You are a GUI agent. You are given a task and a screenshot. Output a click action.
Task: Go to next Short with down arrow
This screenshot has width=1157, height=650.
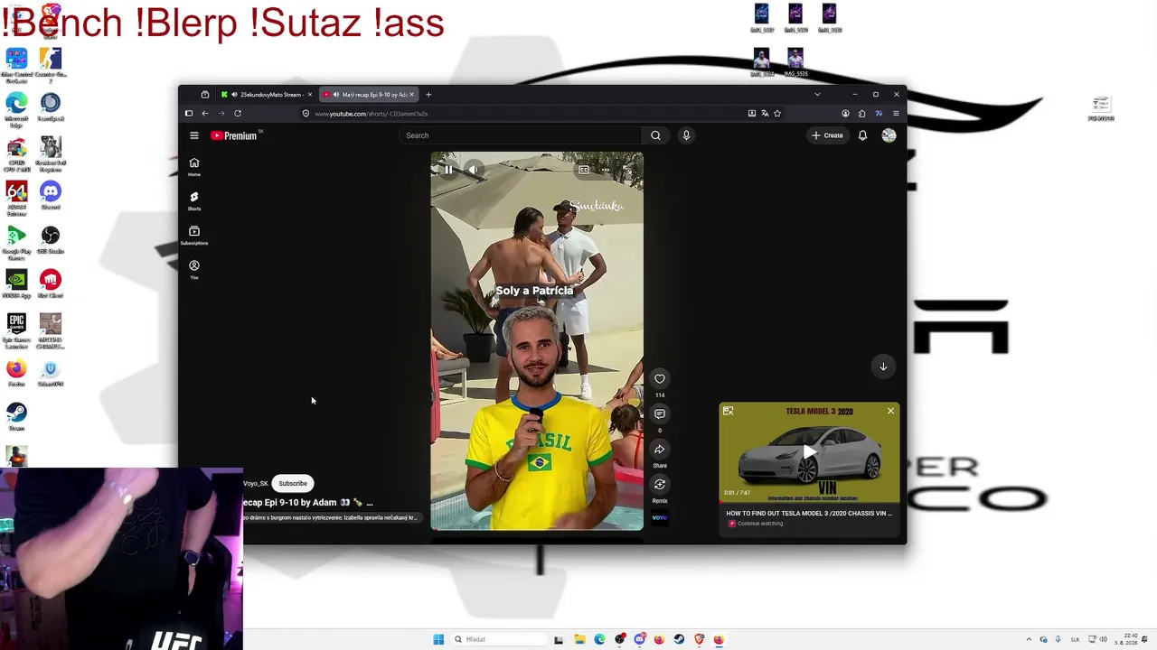click(883, 367)
